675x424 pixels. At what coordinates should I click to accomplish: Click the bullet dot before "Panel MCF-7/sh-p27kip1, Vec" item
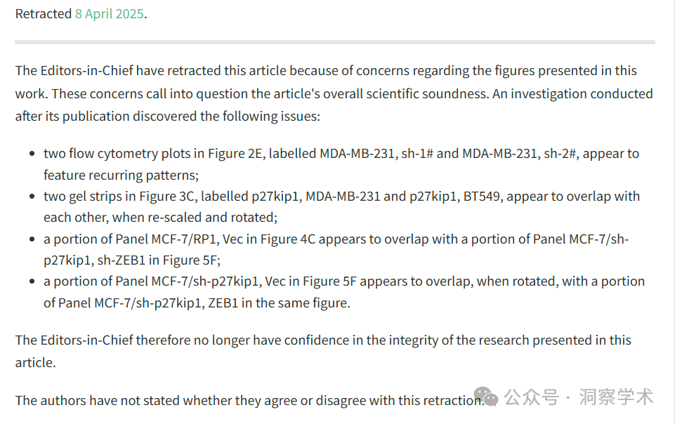tap(32, 281)
